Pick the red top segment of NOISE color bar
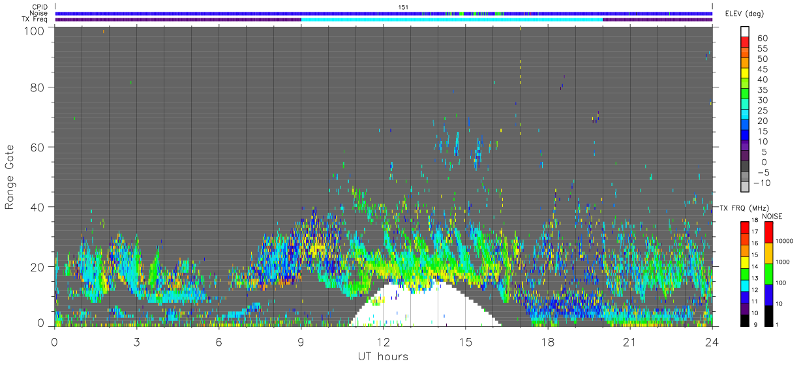 (768, 232)
